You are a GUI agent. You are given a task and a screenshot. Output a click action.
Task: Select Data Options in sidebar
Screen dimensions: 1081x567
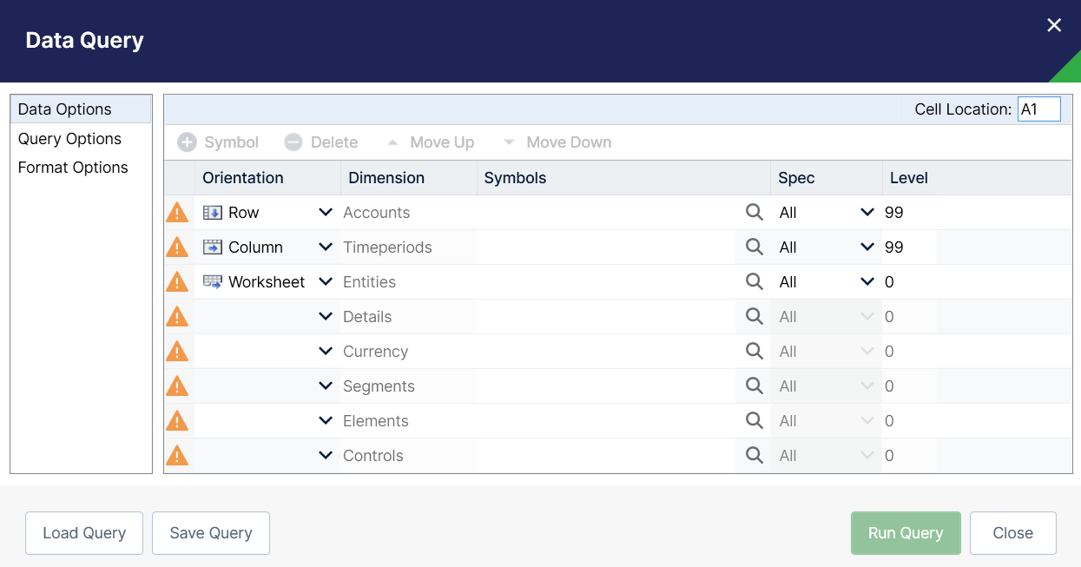coord(65,109)
